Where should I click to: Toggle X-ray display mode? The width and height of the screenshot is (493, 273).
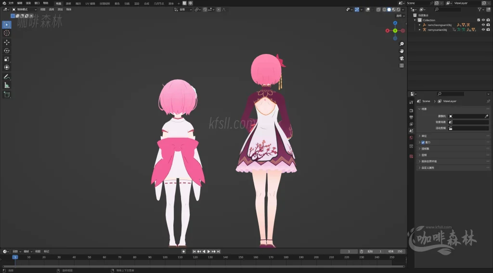click(378, 10)
